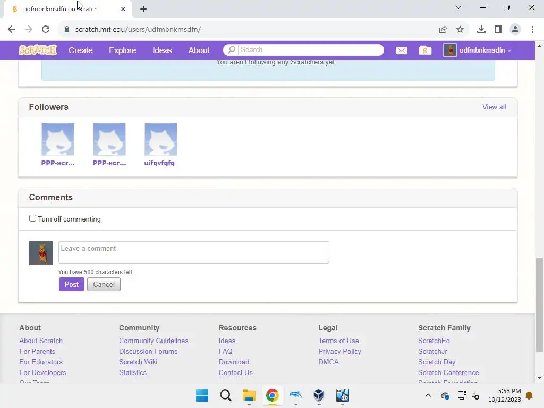Click scrollbar up arrow
Image resolution: width=544 pixels, height=408 pixels.
pos(539,46)
